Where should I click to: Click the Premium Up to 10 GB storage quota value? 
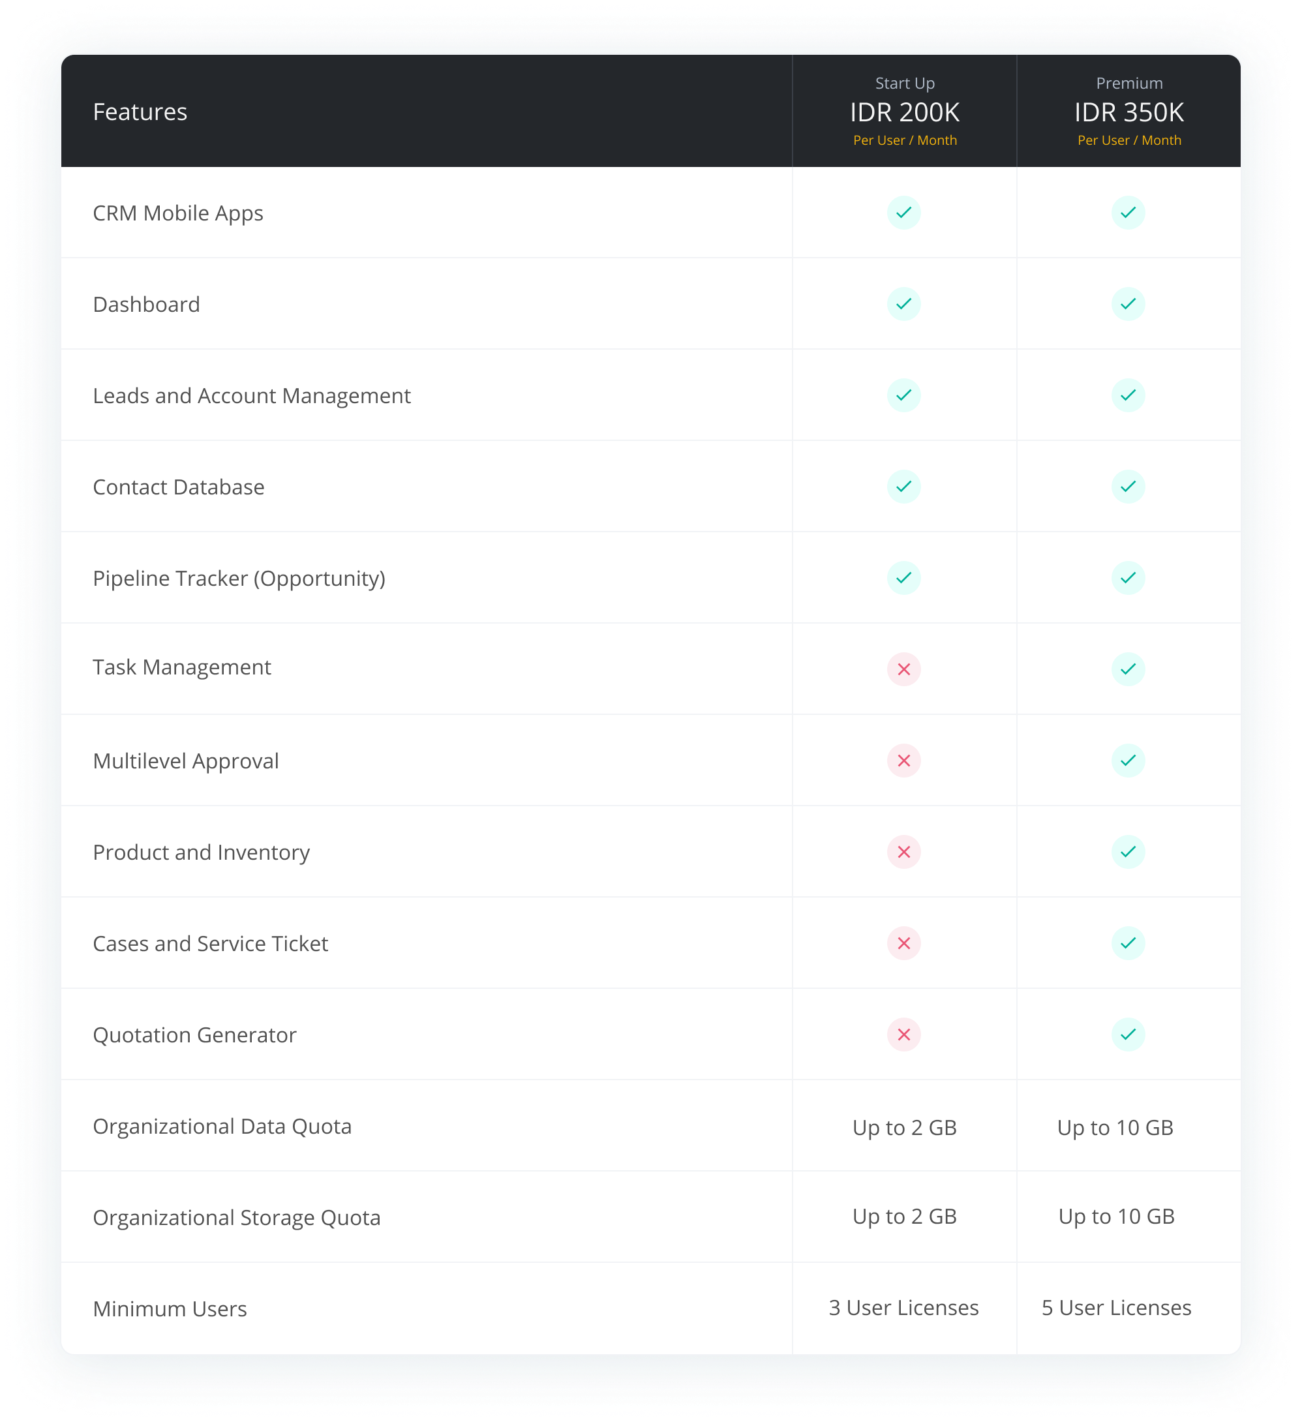[1116, 1216]
